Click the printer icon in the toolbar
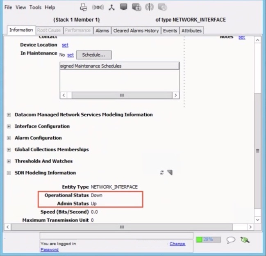This screenshot has height=256, width=266. click(84, 7)
